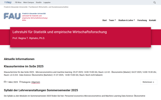The image size is (161, 100).
Task: Click Prof. Regina T. Riphahn, Ph.D. text
Action: (x=29, y=38)
